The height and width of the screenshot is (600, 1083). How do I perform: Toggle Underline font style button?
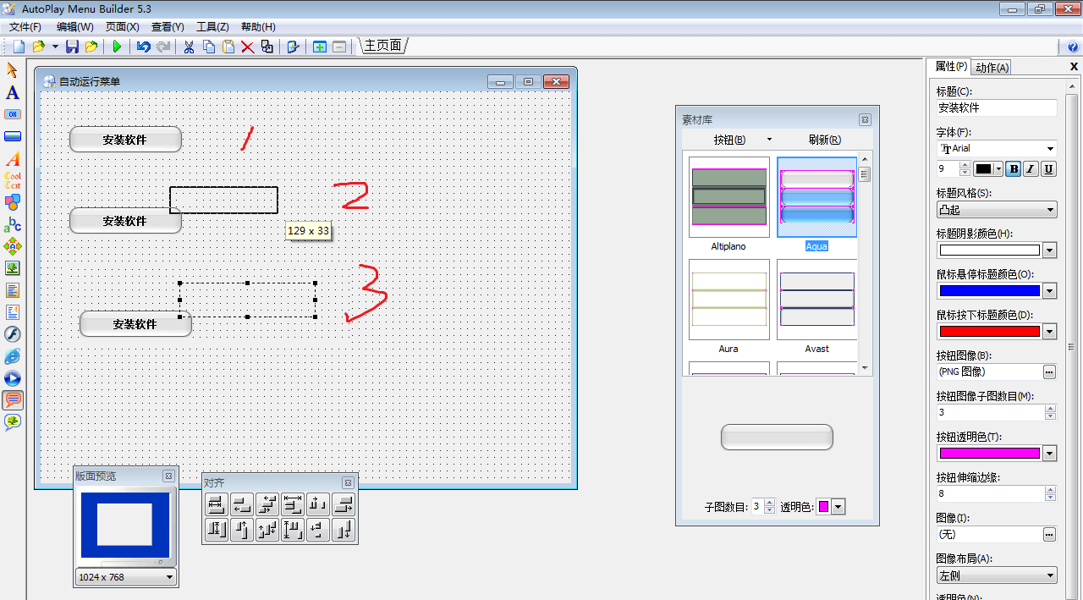(x=1048, y=169)
